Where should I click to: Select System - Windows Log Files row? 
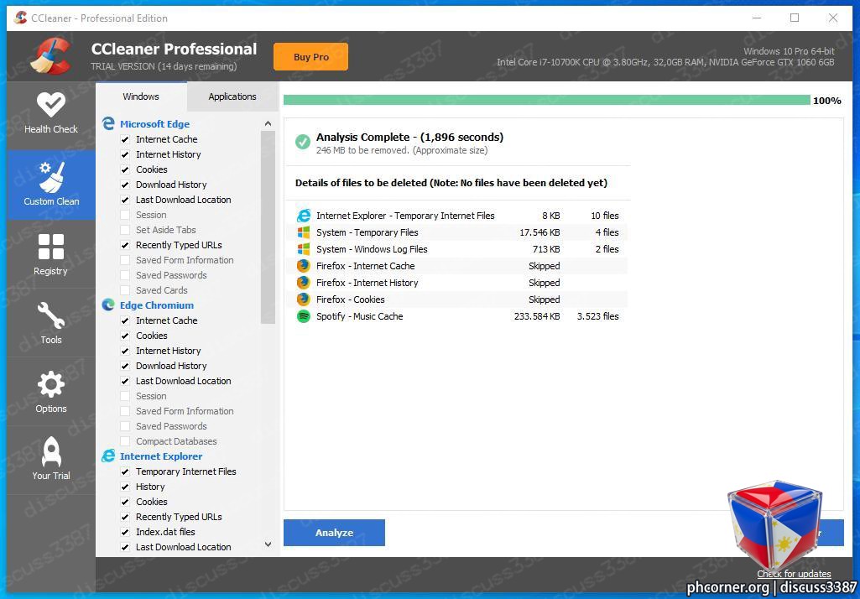(458, 249)
